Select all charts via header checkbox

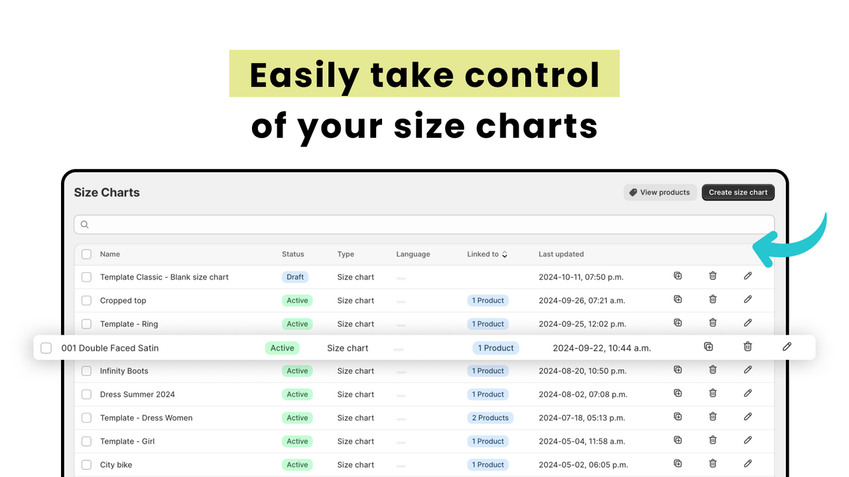click(x=86, y=254)
